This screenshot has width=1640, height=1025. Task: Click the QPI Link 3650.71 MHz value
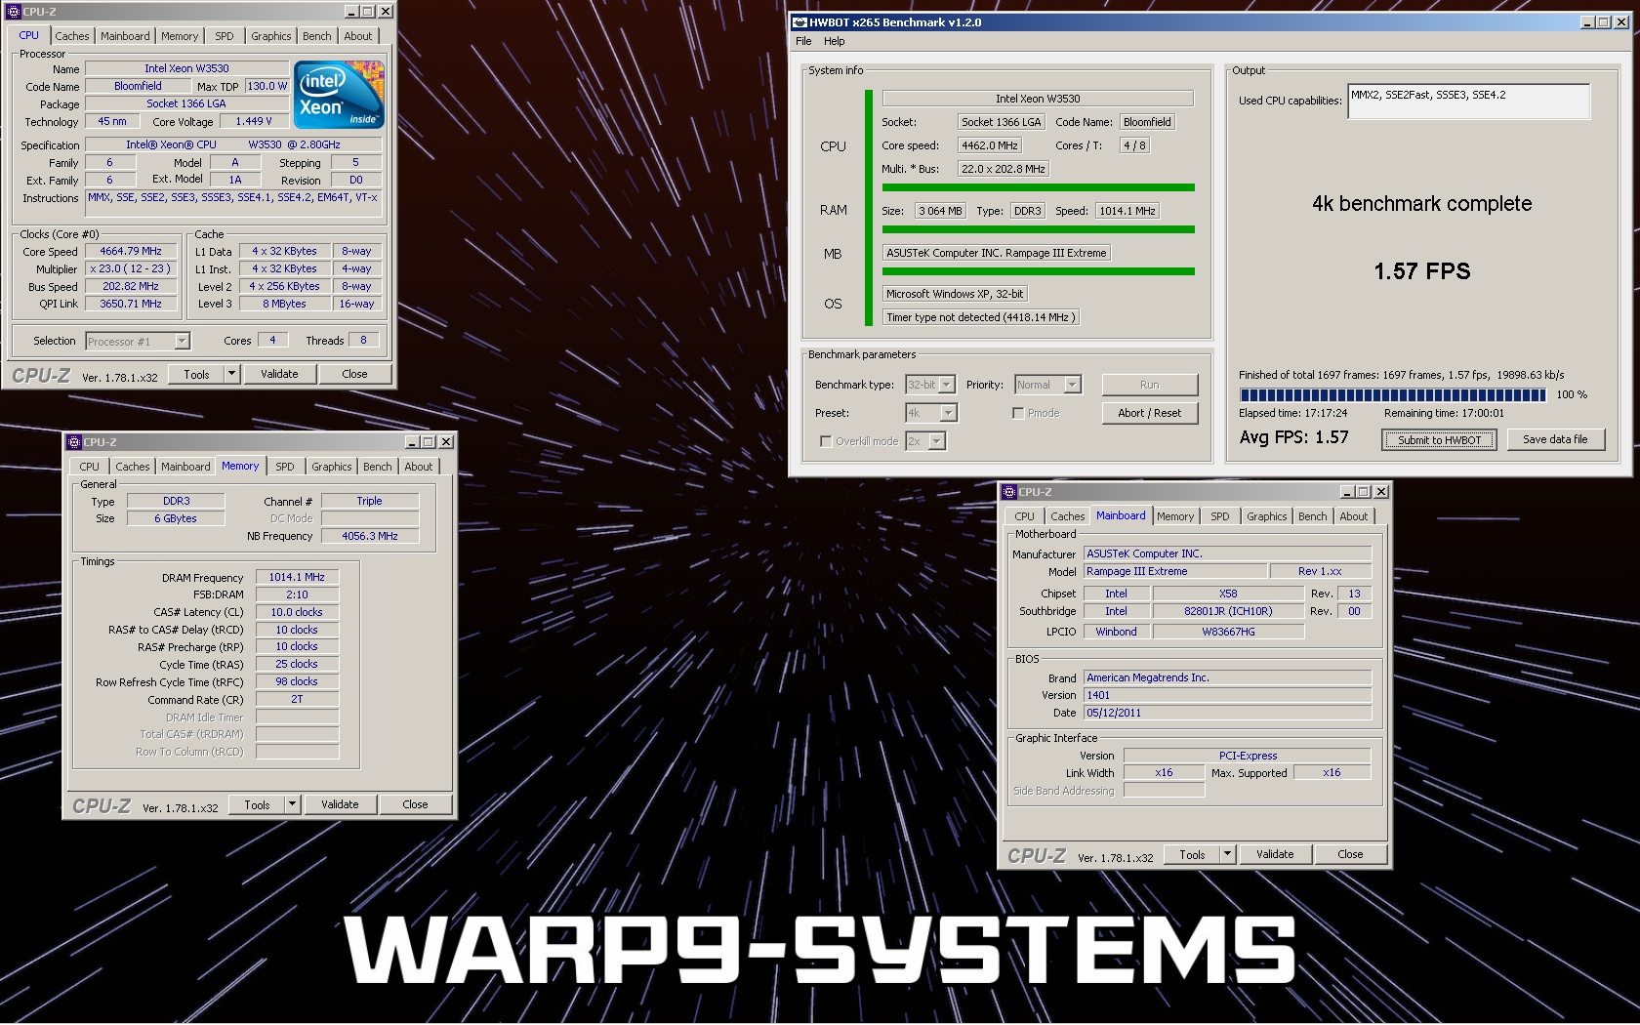click(131, 304)
